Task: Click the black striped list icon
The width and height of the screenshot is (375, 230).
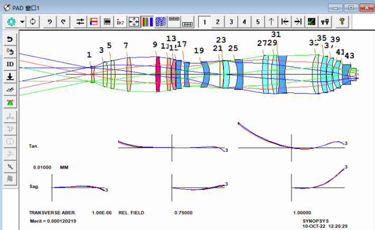Action: [x=107, y=22]
